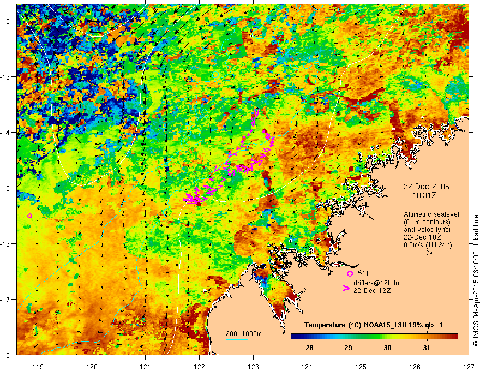Click the 'and velocity for' caption line
This screenshot has width=480, height=371.
tap(427, 230)
